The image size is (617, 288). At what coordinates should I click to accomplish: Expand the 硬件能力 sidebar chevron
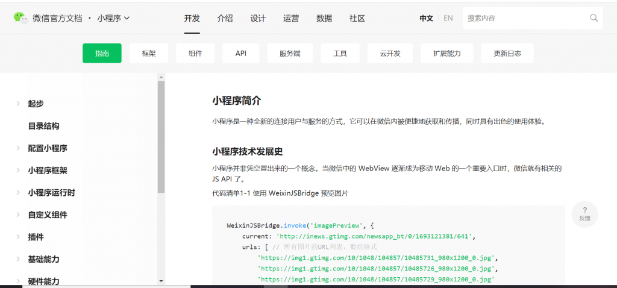point(18,281)
